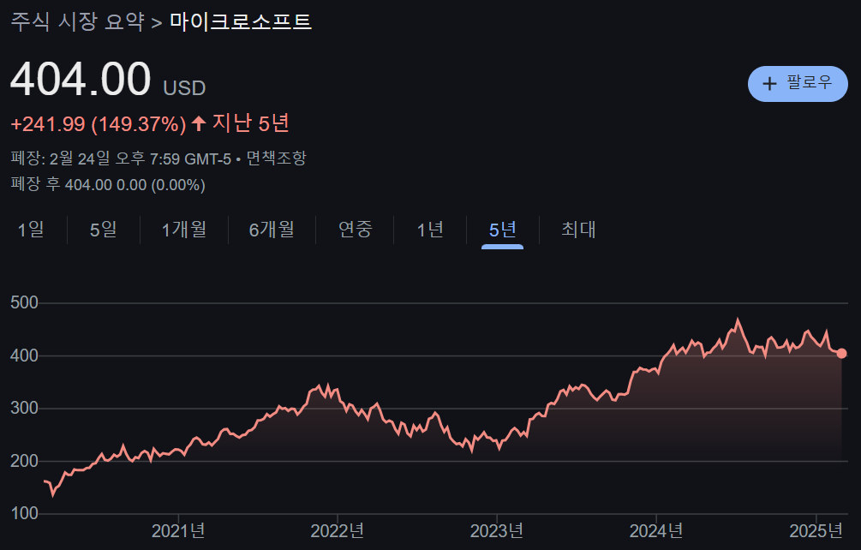The width and height of the screenshot is (861, 550).
Task: Click the 지난 5년 period label
Action: [x=250, y=123]
